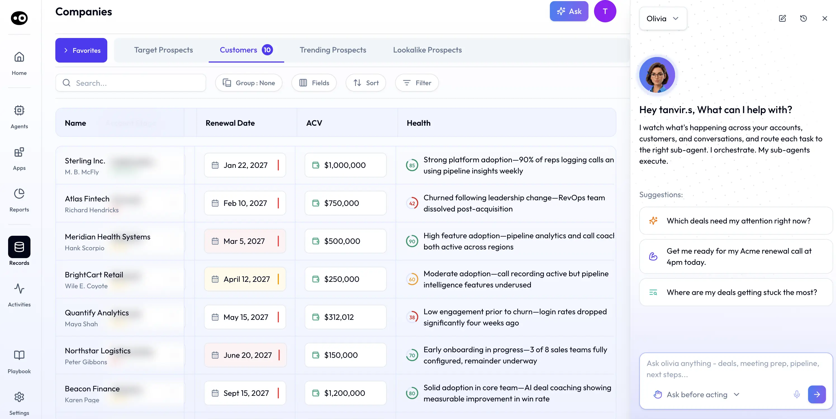This screenshot has height=419, width=836.
Task: Click the wallet icon beside $1,000,000
Action: [x=316, y=165]
